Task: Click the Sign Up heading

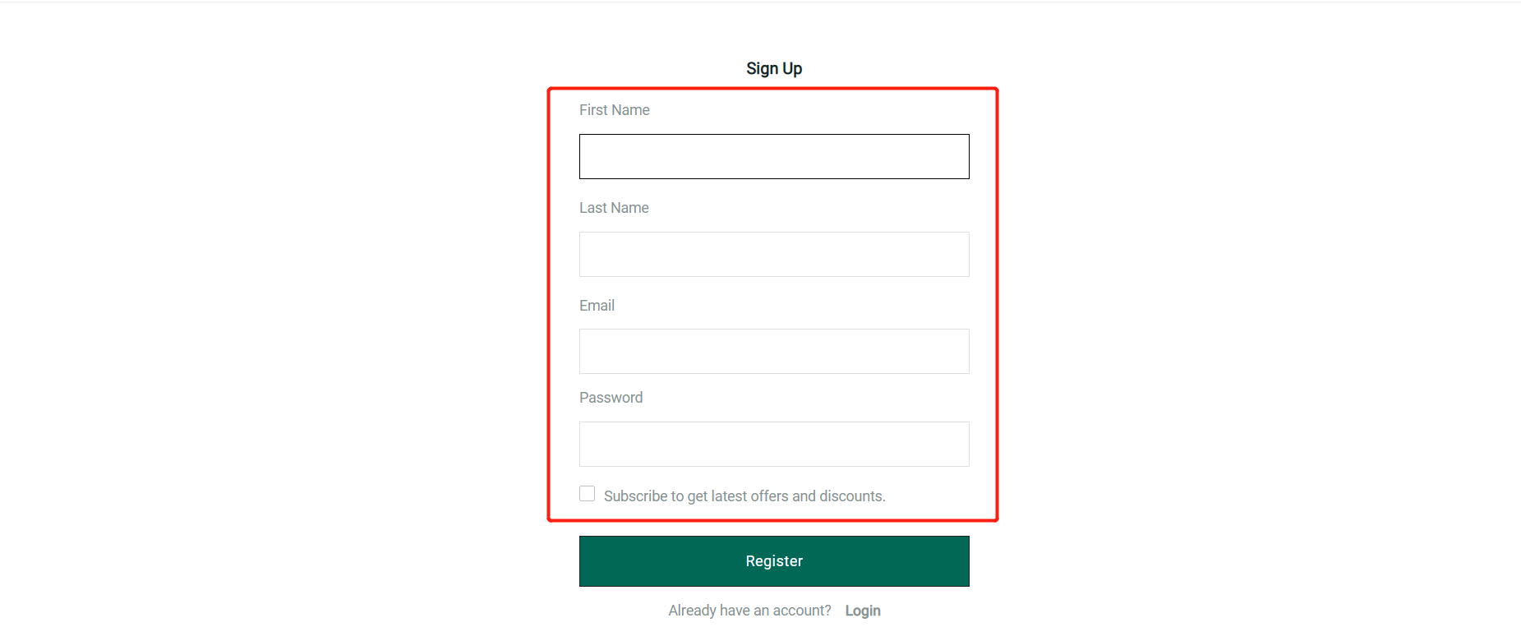Action: coord(774,68)
